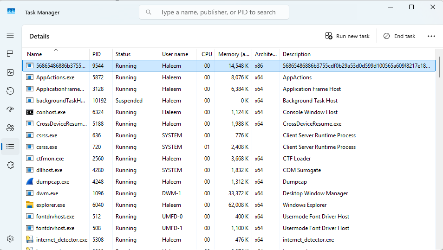Click the COM Surrogate description

tap(302, 170)
